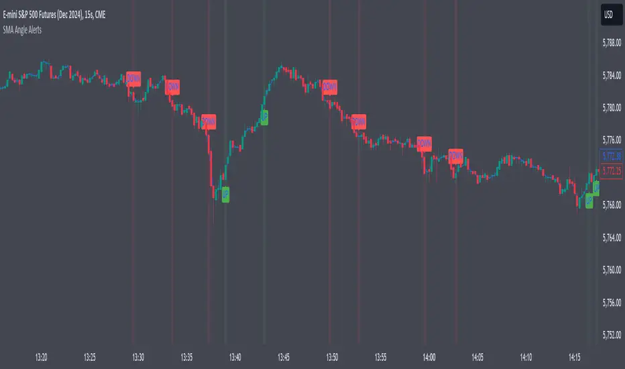625x369 pixels.
Task: Click the DOWN signal label near 13:50
Action: 330,87
